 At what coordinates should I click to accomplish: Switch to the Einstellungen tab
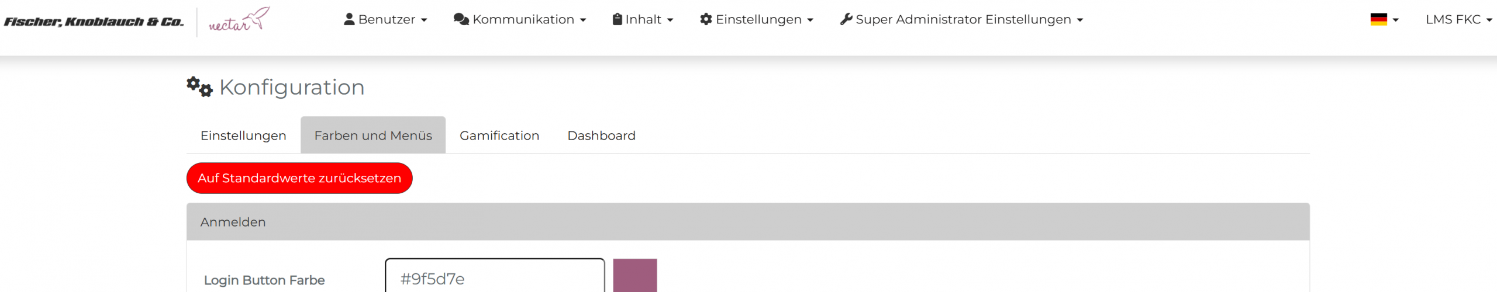point(243,135)
